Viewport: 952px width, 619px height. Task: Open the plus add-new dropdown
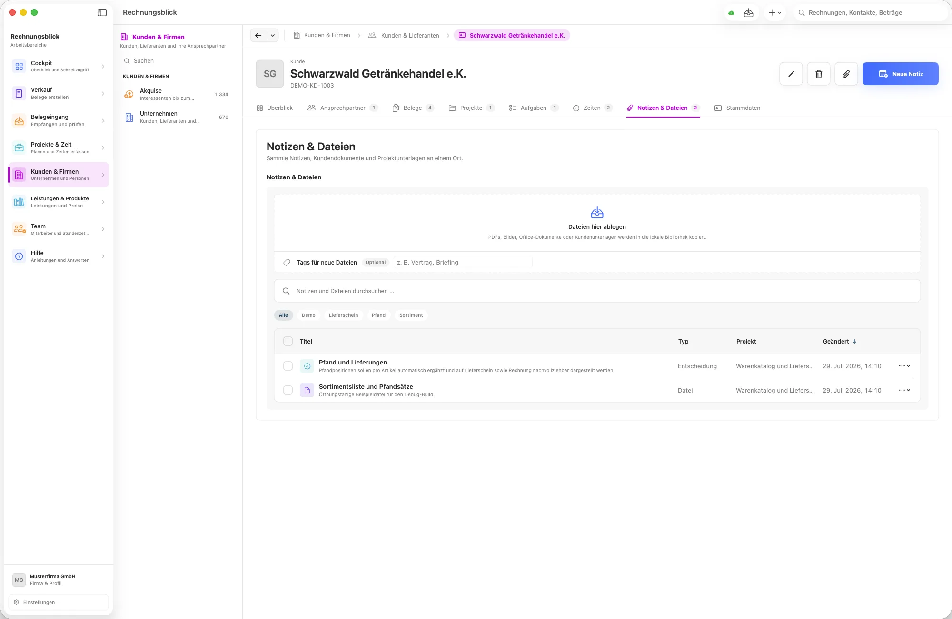click(x=774, y=13)
